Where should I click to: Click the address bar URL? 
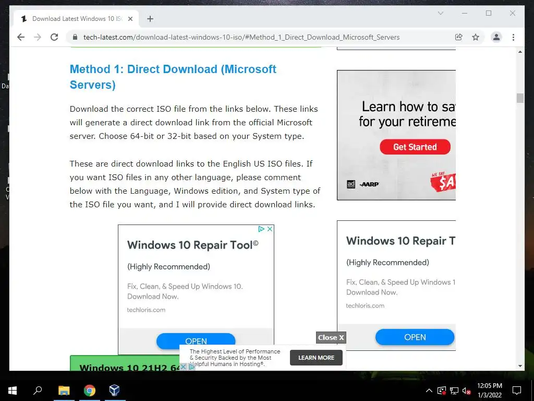point(241,37)
